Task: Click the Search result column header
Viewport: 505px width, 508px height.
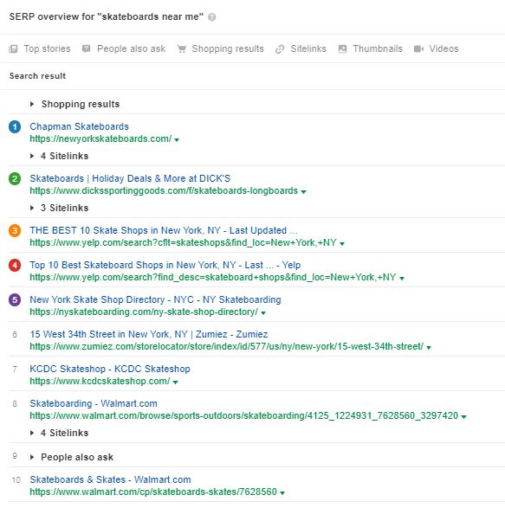Action: pos(37,76)
